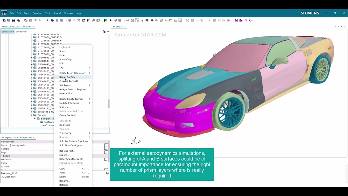Viewport: 348px width, 196px height.
Task: Click the walking-figure Step icon
Action: 110,20
